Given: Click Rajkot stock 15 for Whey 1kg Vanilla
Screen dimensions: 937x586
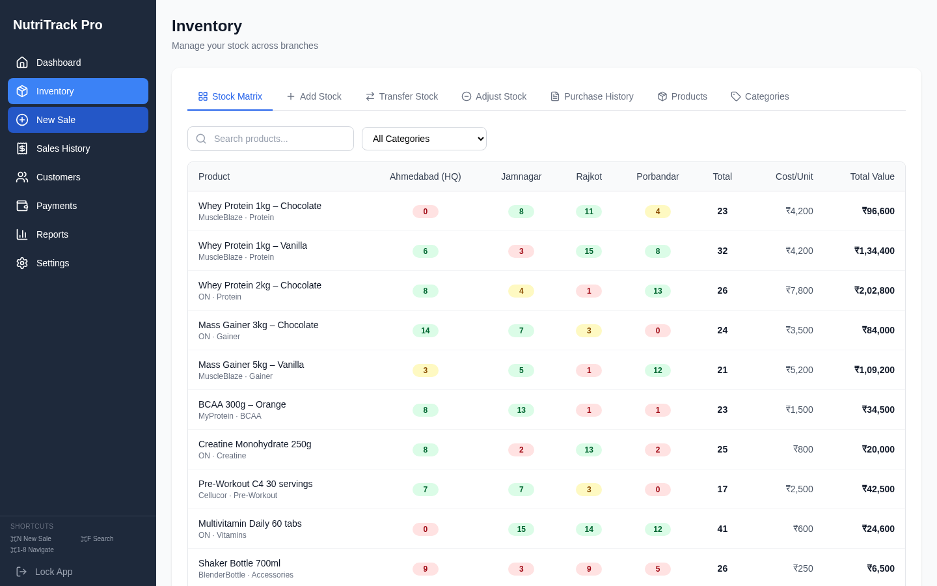Looking at the screenshot, I should point(589,251).
